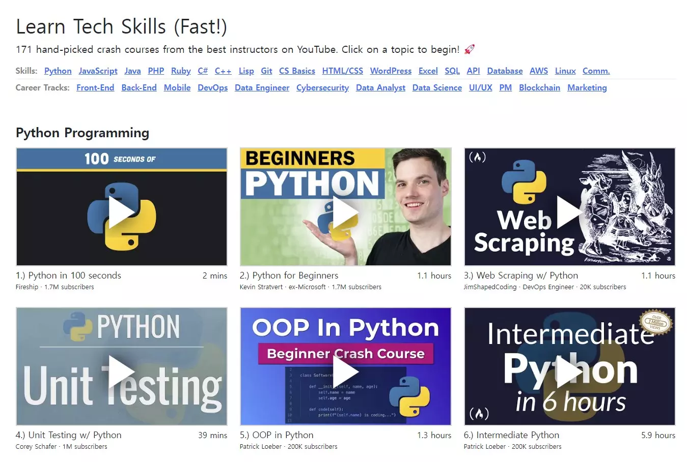This screenshot has width=687, height=462.
Task: Click the freeCodeCamp logo on Web Scraping thumbnail
Action: point(477,158)
